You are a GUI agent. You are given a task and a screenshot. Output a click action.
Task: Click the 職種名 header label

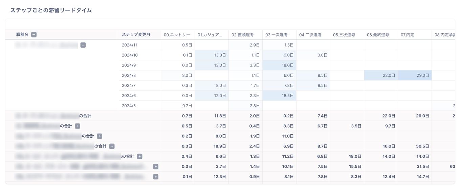tap(23, 35)
